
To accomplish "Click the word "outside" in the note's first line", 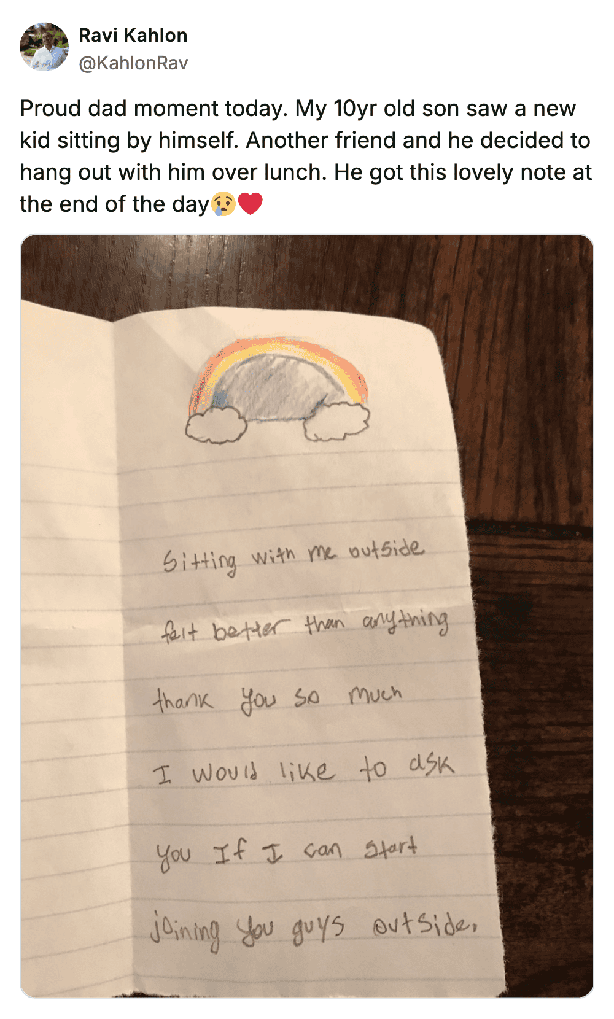I will click(386, 549).
